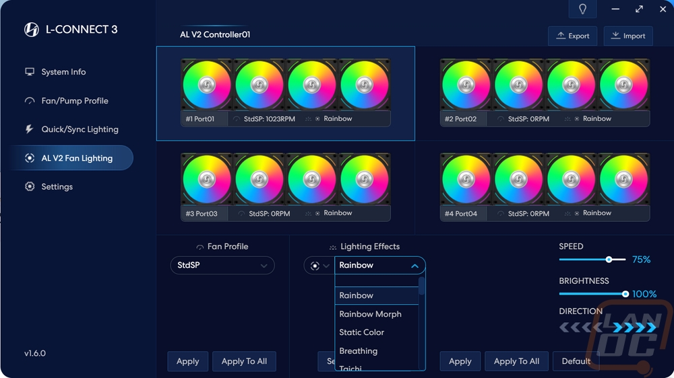Click third fan thumbnail in Port03

311,179
